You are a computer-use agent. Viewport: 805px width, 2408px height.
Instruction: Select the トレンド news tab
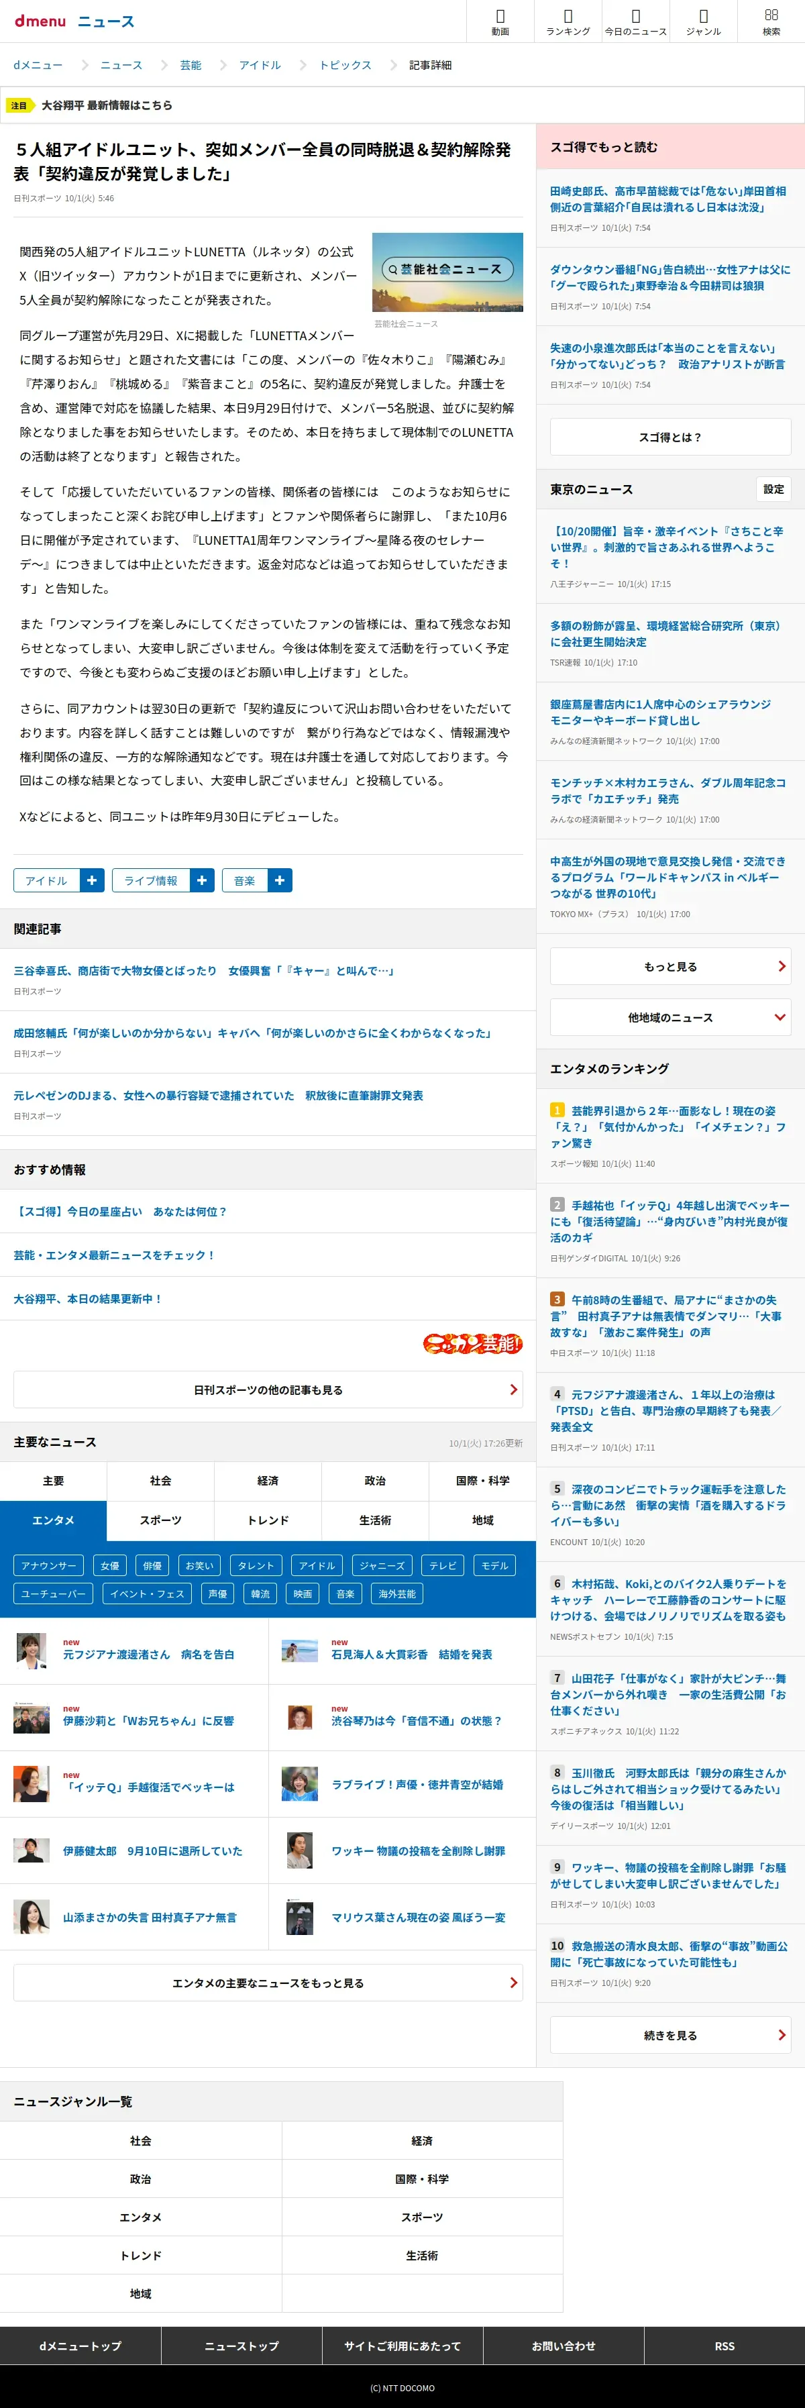(268, 1520)
